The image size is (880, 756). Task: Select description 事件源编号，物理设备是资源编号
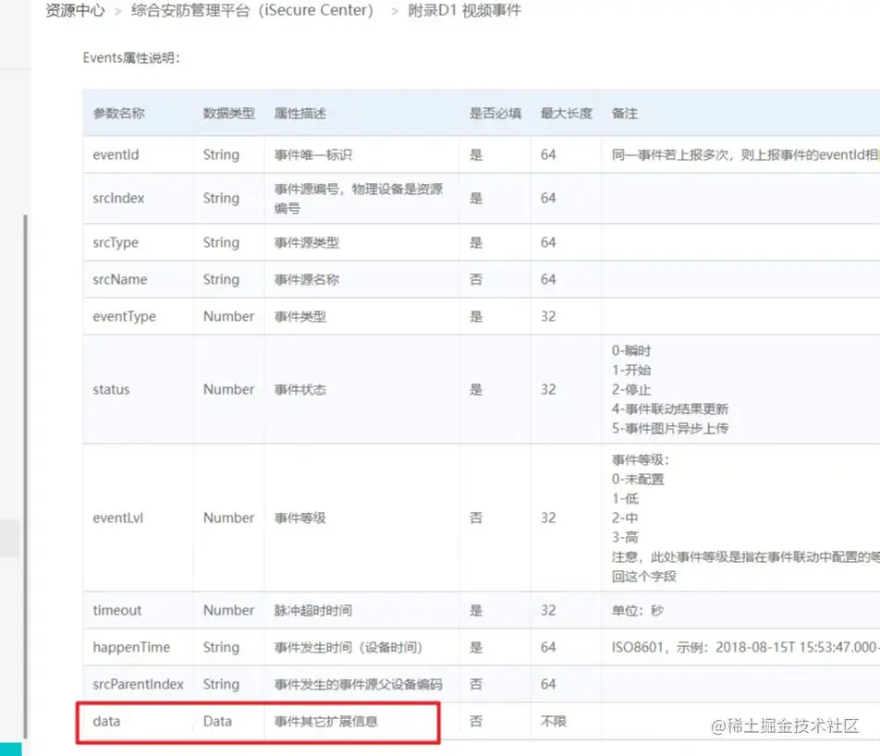[x=359, y=199]
